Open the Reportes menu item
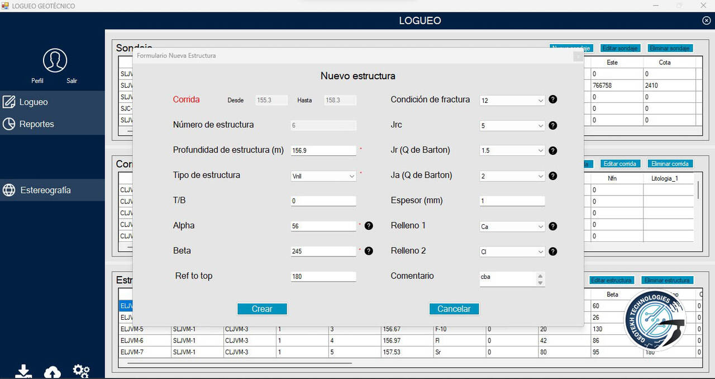Viewport: 715px width, 379px height. (36, 124)
